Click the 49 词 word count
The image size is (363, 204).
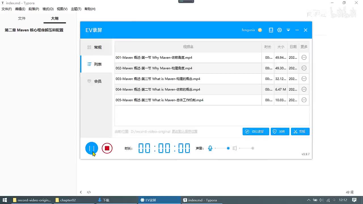(350, 192)
